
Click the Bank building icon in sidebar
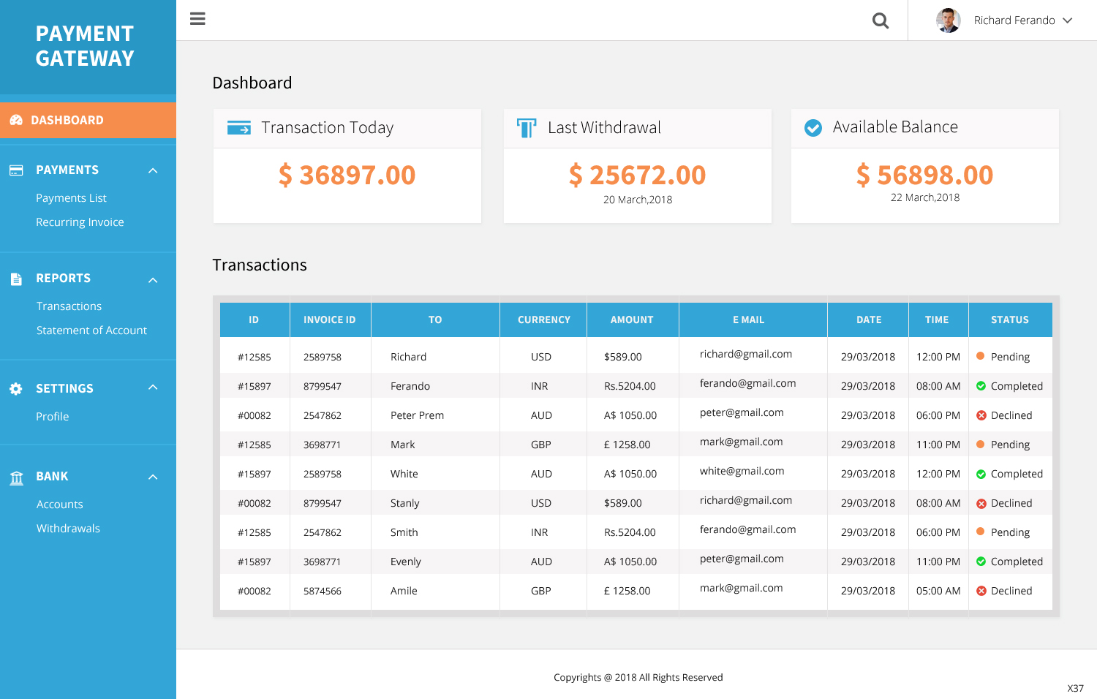coord(16,477)
